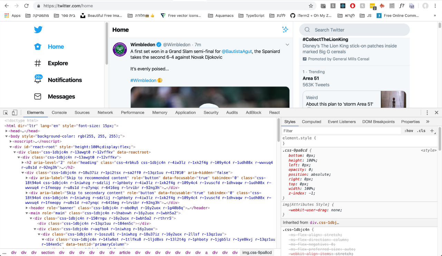Click the red stop-hand AdBlock extension icon
The width and height of the screenshot is (442, 256).
(353, 6)
